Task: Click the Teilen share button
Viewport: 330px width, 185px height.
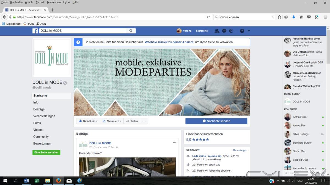Action: click(x=132, y=121)
